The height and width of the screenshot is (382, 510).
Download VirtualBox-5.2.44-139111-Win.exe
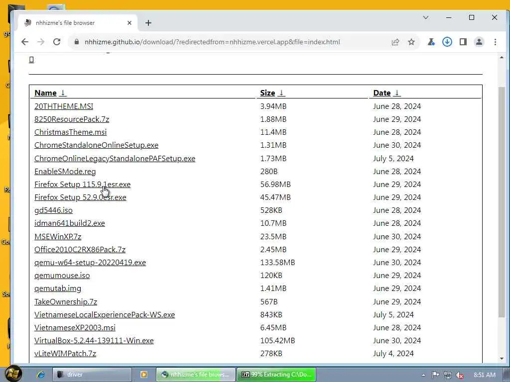click(94, 341)
